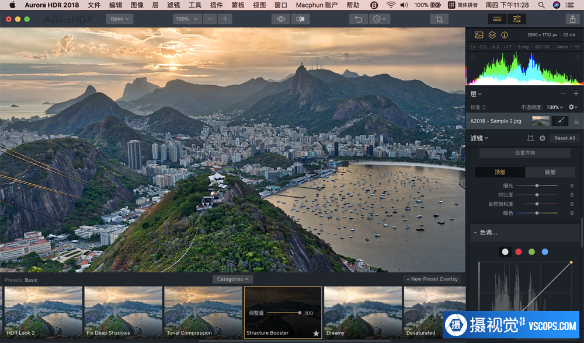This screenshot has width=584, height=343.
Task: Toggle quick preview eye icon
Action: pos(281,19)
